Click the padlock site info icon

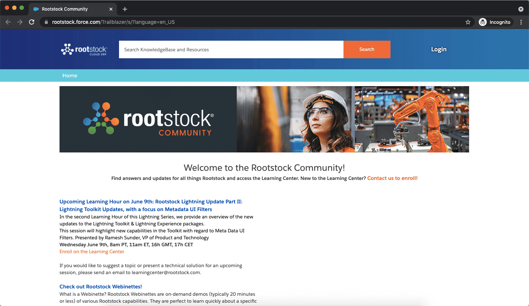pyautogui.click(x=46, y=22)
